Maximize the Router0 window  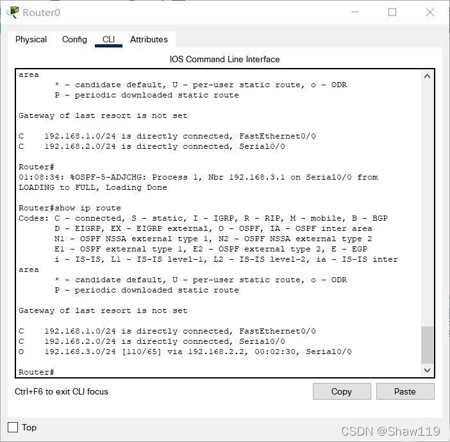click(x=392, y=12)
